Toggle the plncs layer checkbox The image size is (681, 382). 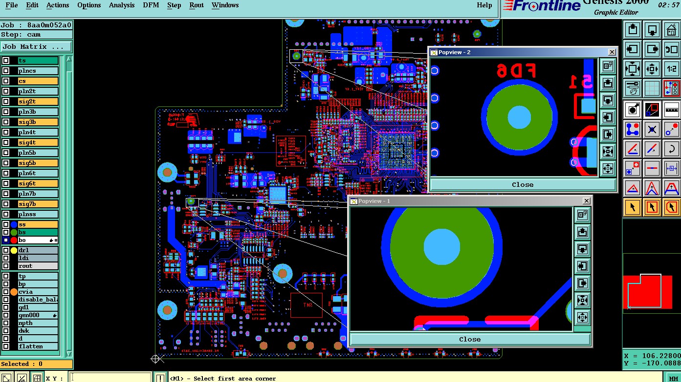pyautogui.click(x=6, y=71)
